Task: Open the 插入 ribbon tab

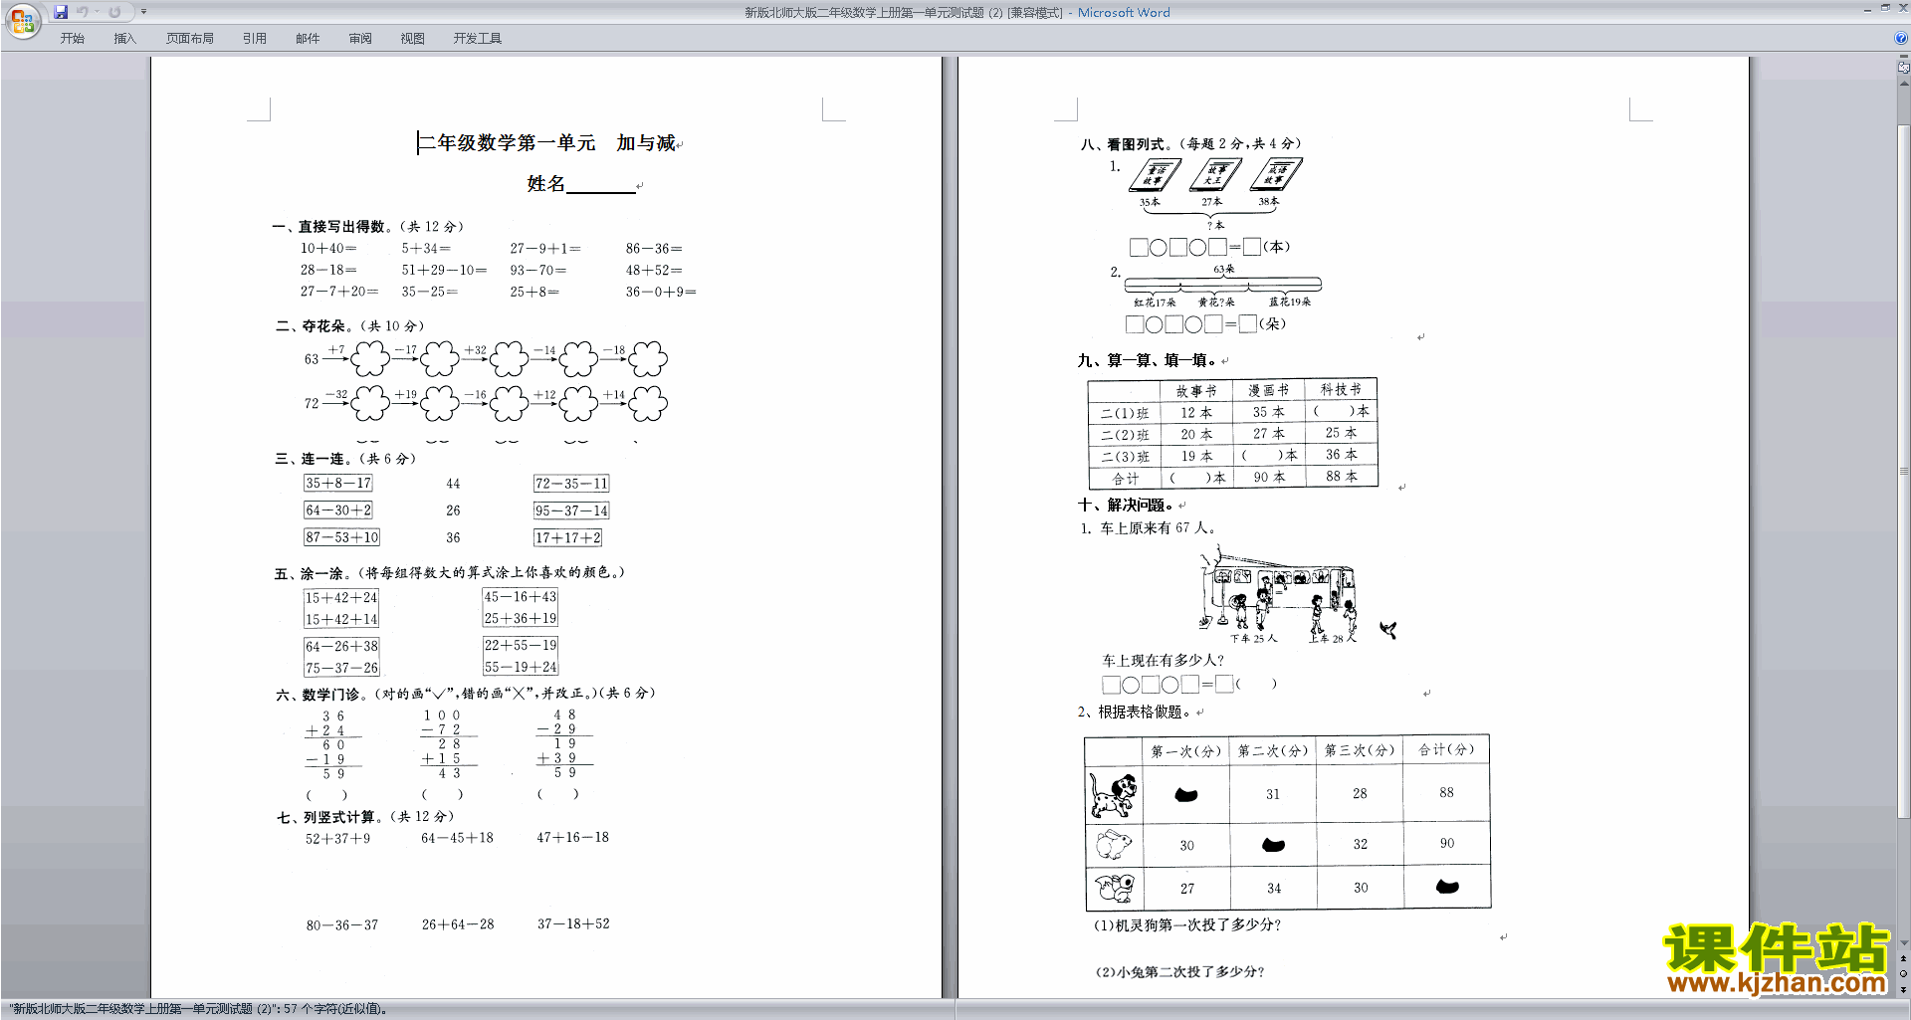Action: 124,39
